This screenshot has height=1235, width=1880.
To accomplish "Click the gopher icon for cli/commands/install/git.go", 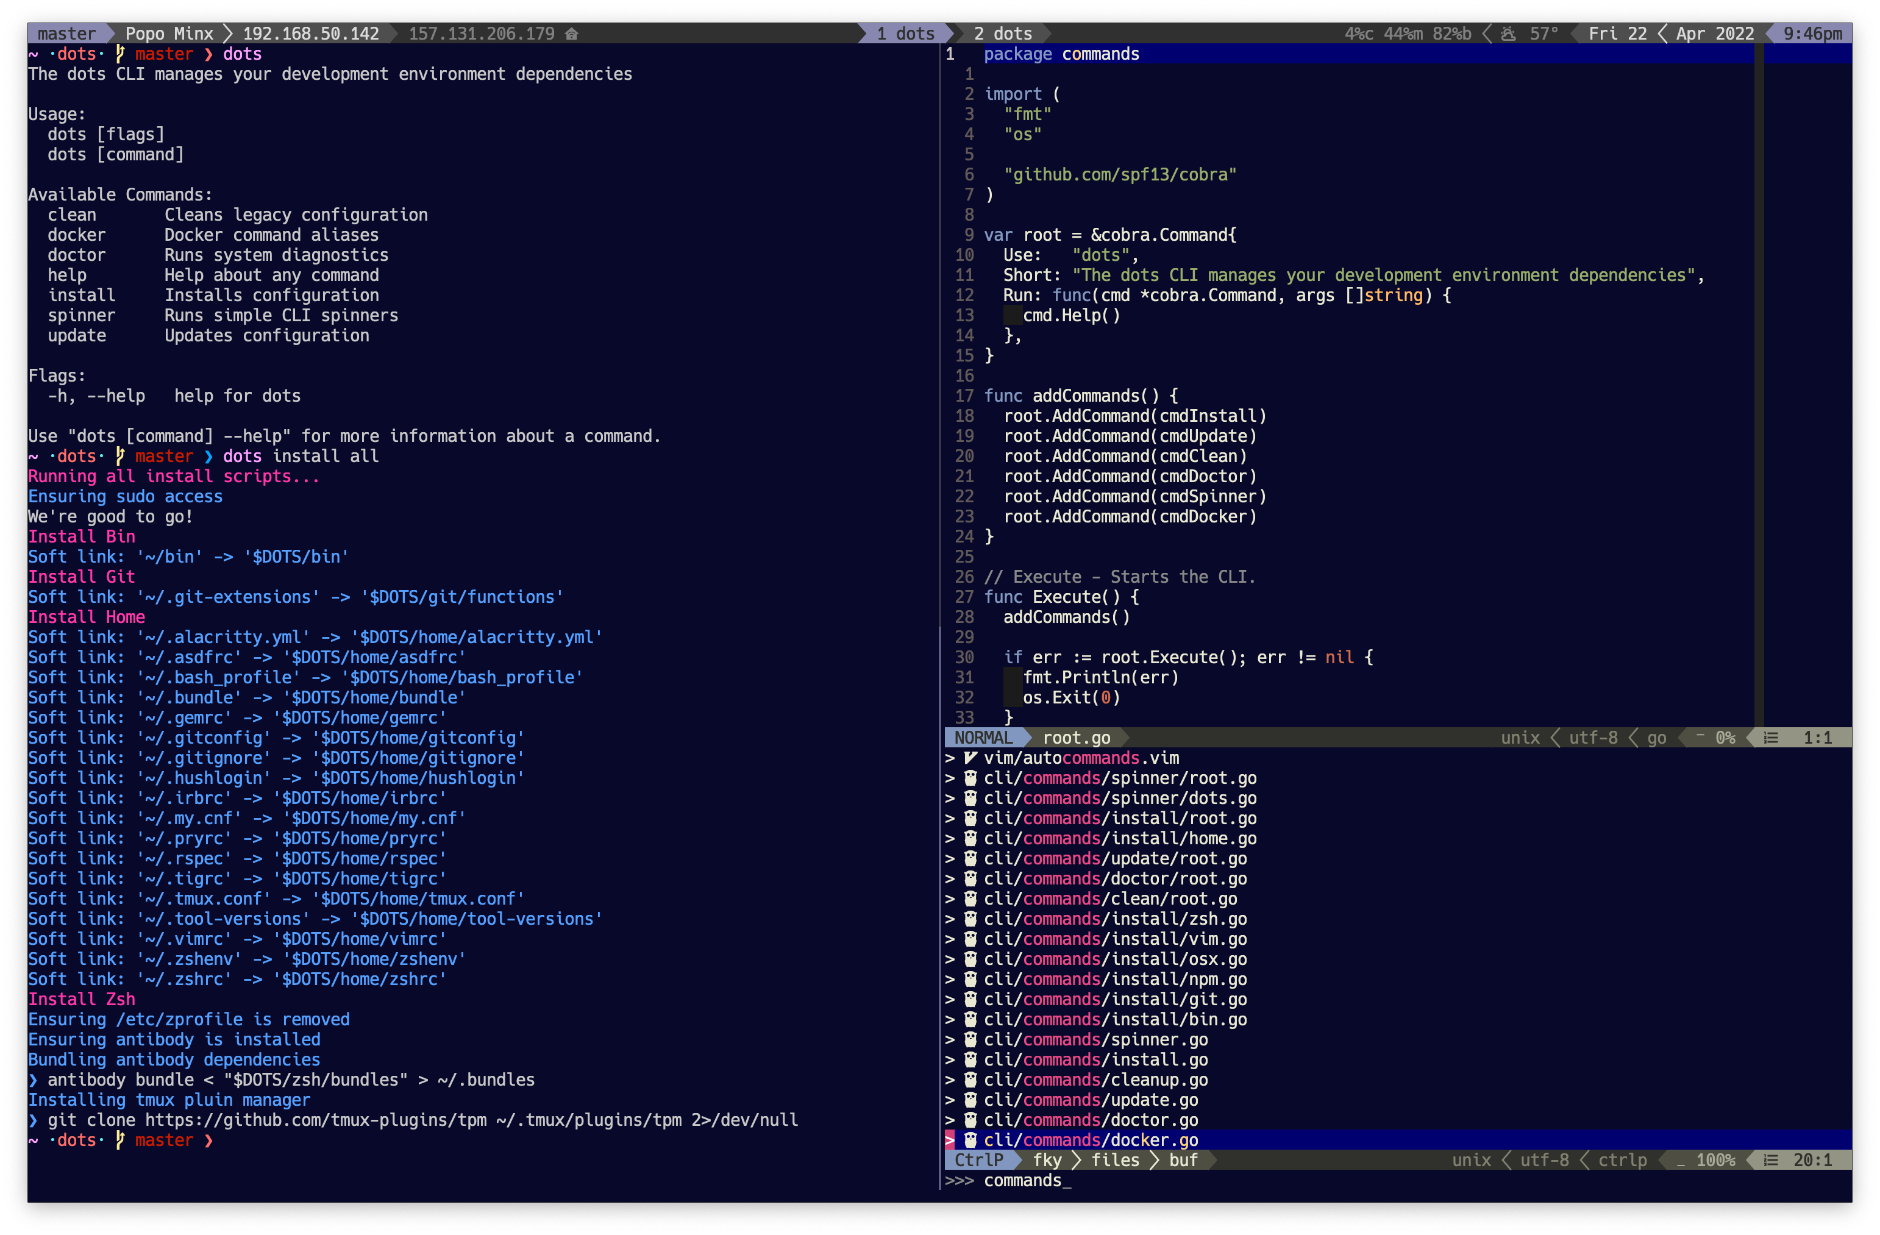I will pyautogui.click(x=970, y=1000).
